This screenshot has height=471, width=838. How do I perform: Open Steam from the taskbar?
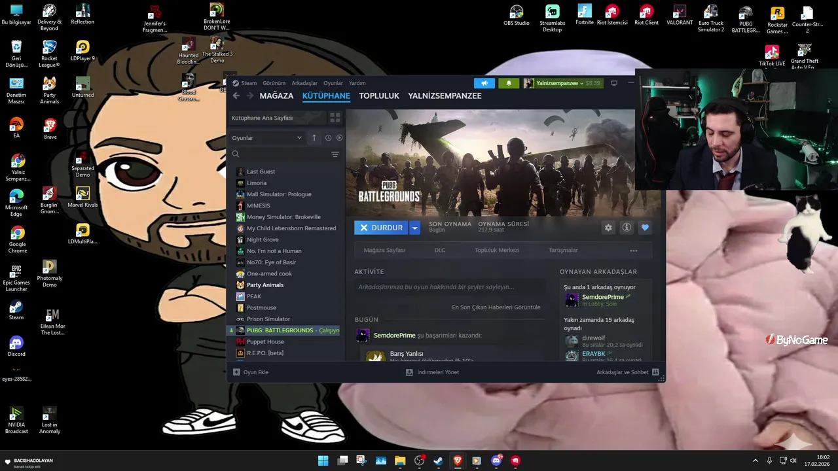438,461
